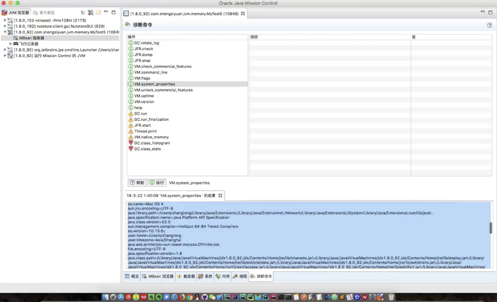Expand the org.jetbrains.jps.cmdline.Launcher node

pos(5,49)
